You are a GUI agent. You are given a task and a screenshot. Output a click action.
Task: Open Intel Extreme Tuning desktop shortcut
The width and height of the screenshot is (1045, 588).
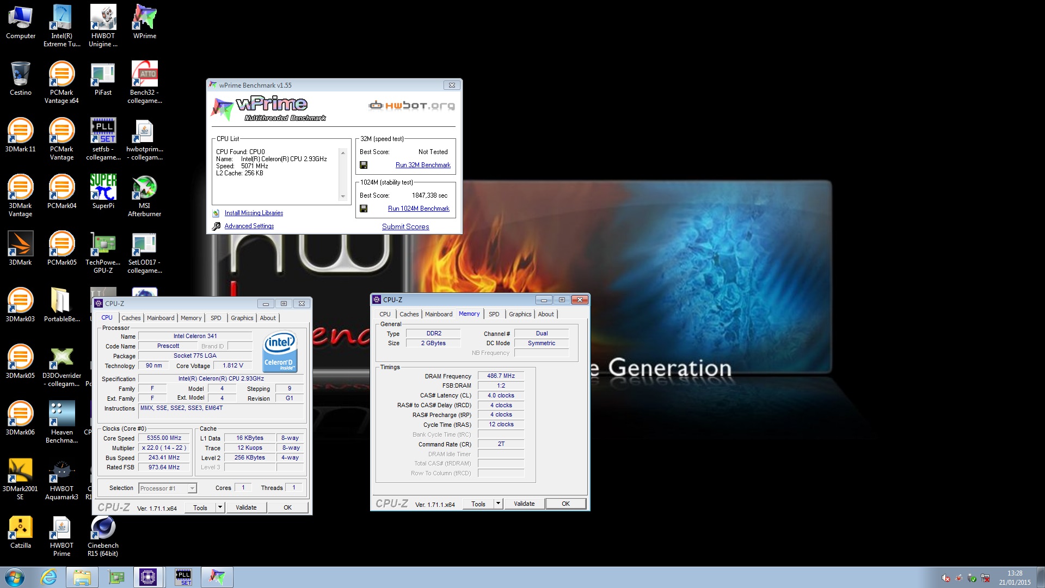[62, 25]
